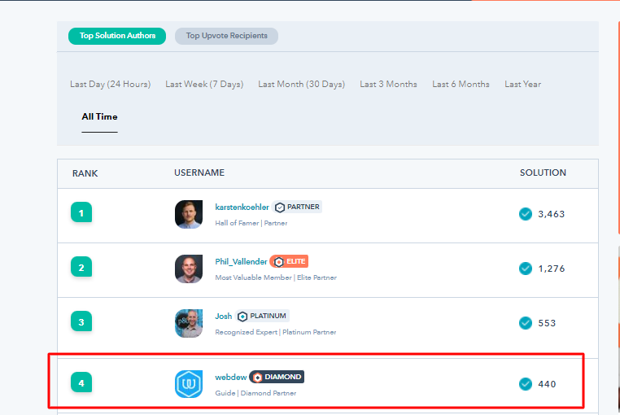Filter by Last Week (7 Days)
Image resolution: width=620 pixels, height=415 pixels.
(204, 85)
